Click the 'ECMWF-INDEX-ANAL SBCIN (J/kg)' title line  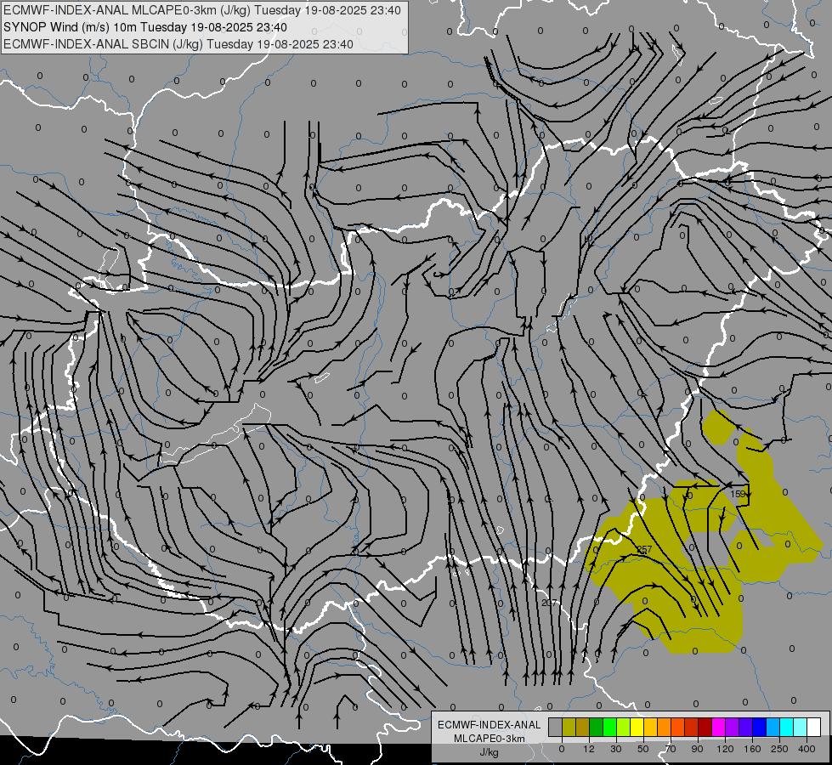tap(178, 44)
